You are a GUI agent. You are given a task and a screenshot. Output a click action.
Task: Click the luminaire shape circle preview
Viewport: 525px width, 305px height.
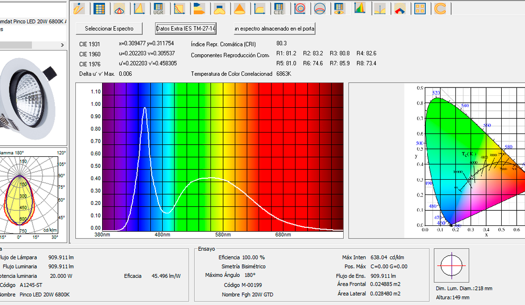452,266
